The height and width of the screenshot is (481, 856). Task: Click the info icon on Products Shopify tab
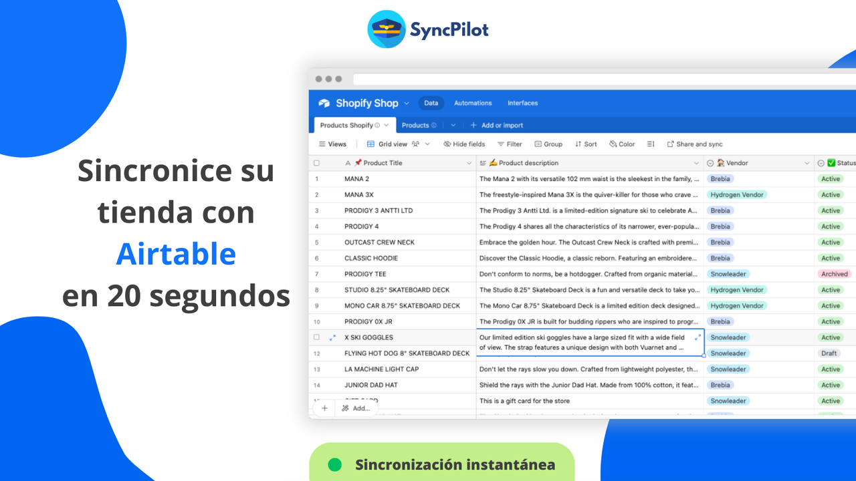click(377, 125)
